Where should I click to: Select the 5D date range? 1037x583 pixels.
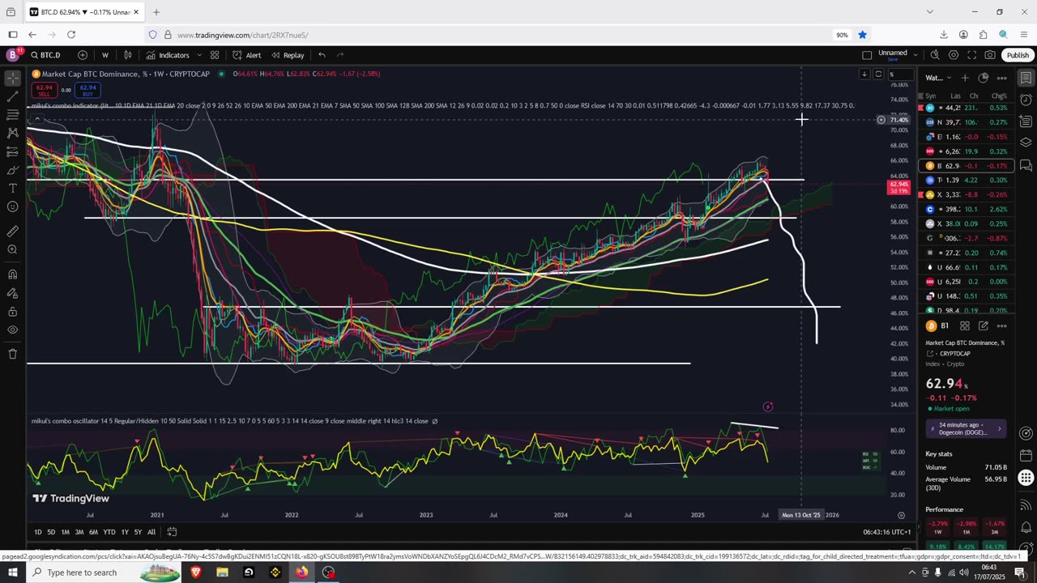coord(51,532)
